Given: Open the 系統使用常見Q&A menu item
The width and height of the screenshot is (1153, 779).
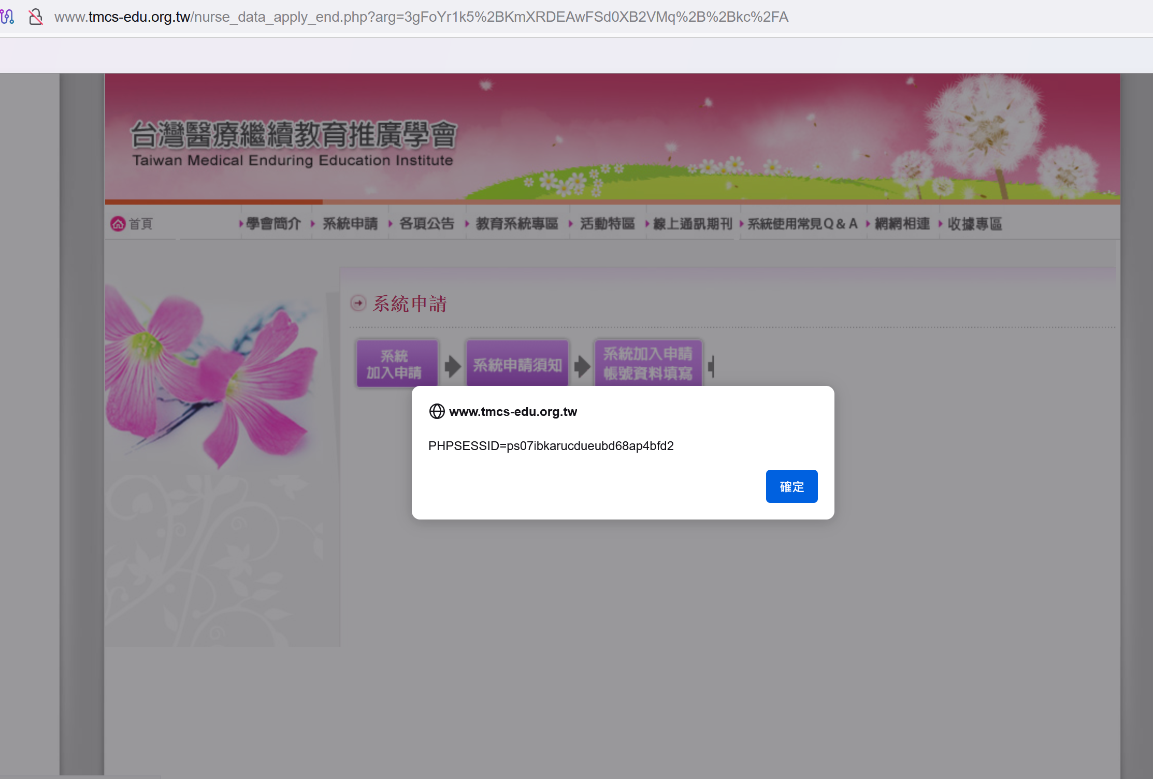Looking at the screenshot, I should 803,224.
